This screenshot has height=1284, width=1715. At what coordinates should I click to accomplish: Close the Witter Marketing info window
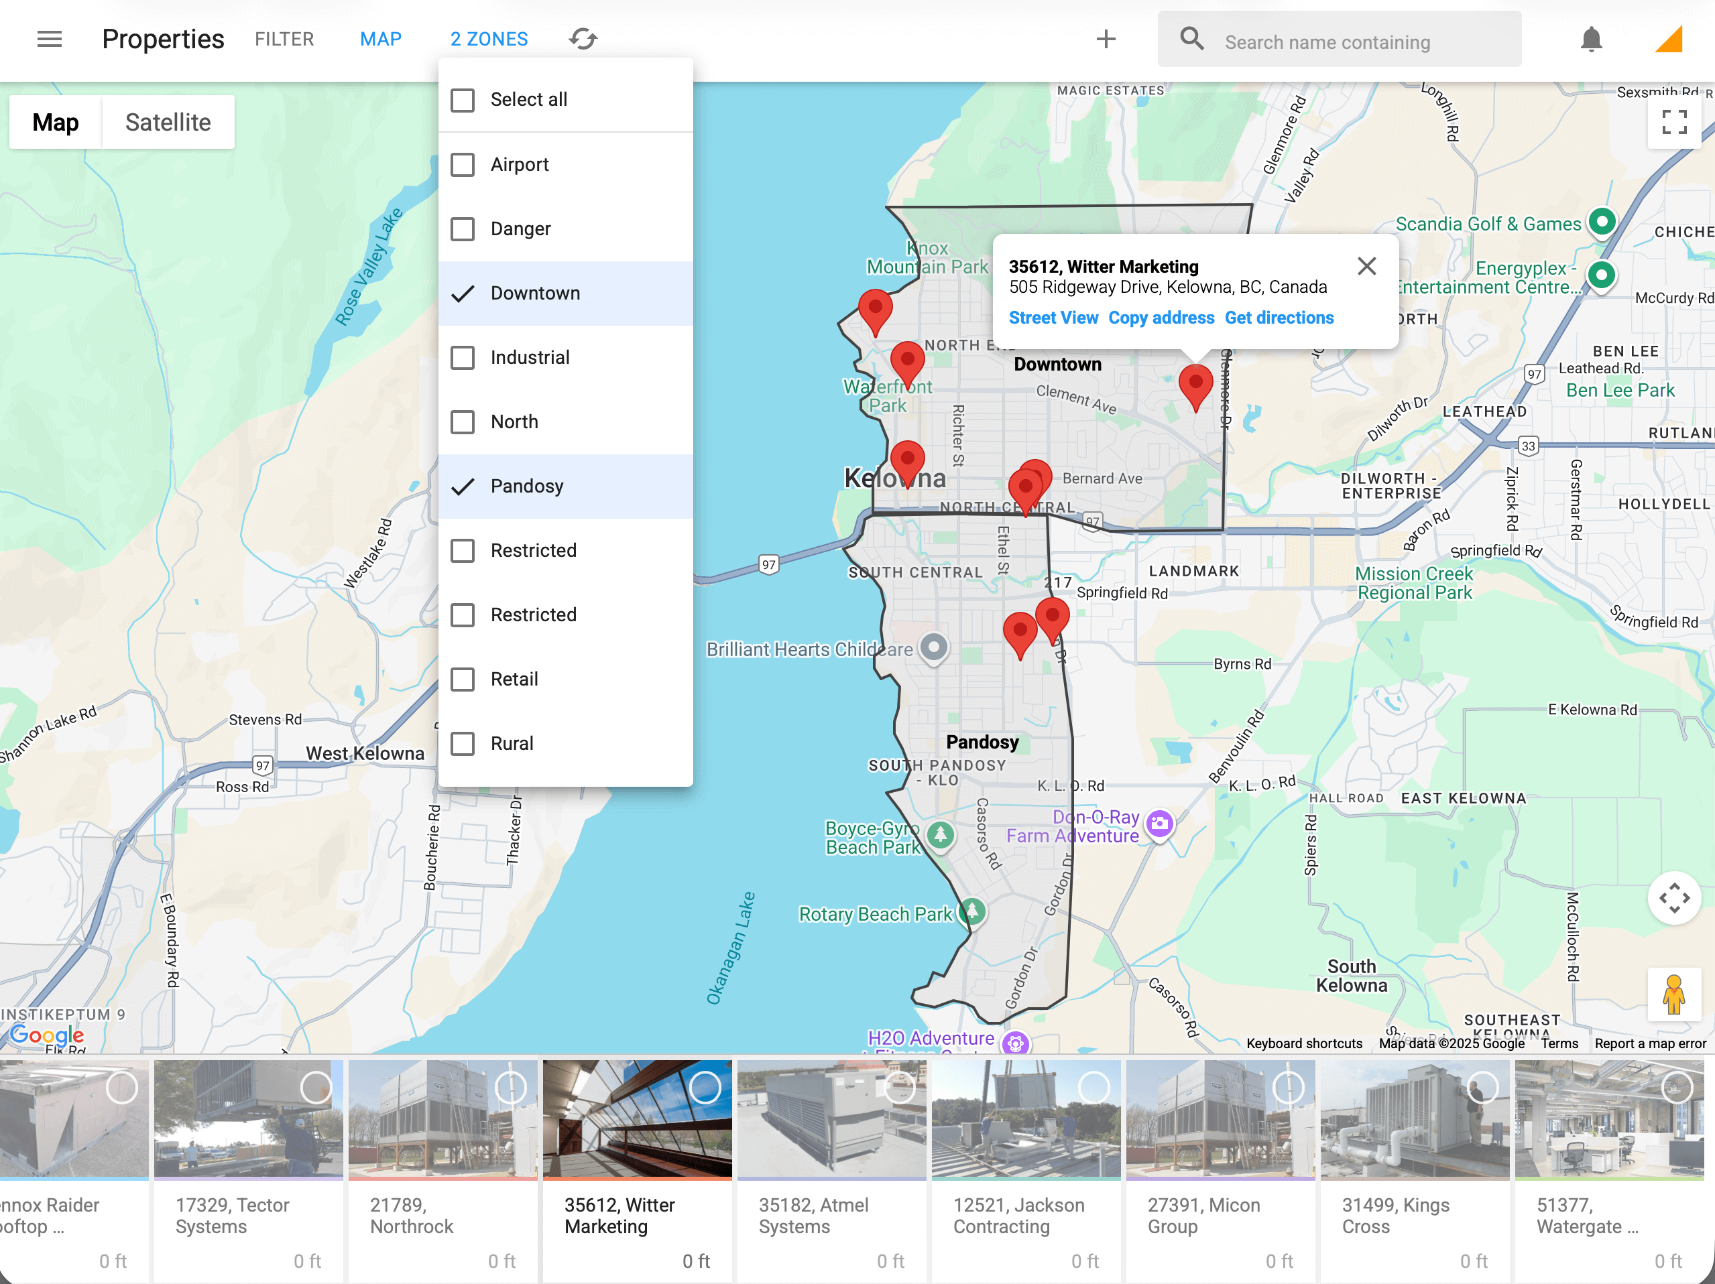point(1367,267)
